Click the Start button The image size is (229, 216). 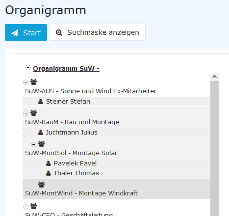pos(26,32)
